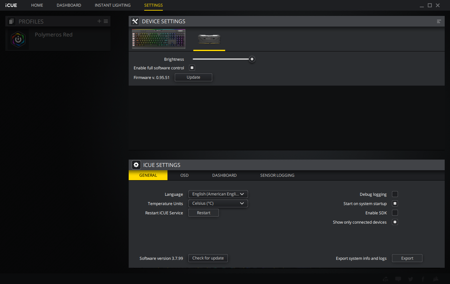
Task: Check the Enable SDK checkbox
Action: [x=395, y=213]
